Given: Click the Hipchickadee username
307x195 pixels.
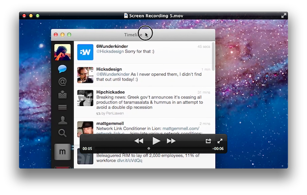Looking at the screenshot, I should (x=111, y=92).
